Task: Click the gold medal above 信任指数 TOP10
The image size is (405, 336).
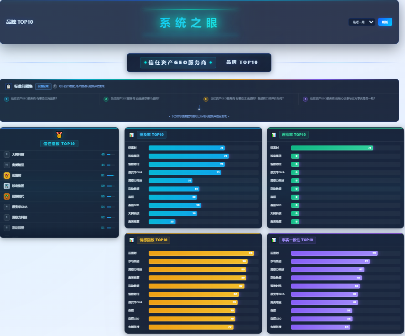Action: tap(59, 134)
